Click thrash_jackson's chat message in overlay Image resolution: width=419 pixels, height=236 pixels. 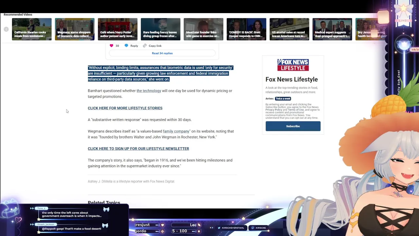[71, 229]
